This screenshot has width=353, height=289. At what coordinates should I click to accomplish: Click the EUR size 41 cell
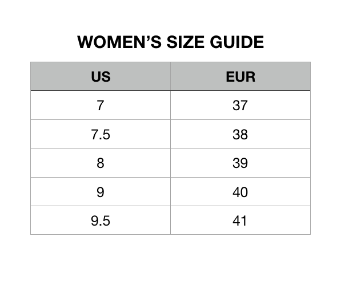(240, 221)
